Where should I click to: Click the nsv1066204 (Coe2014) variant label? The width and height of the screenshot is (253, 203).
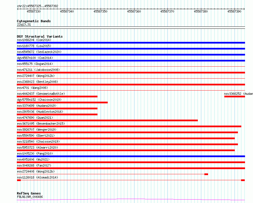pyautogui.click(x=34, y=40)
